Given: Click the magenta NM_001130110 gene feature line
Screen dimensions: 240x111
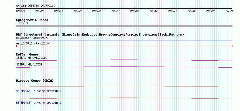Looking at the screenshot, I should coord(124,60).
